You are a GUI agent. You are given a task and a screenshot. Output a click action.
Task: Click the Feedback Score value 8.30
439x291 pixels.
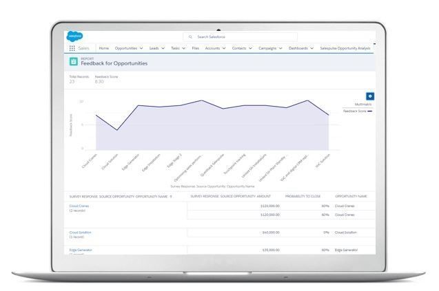pyautogui.click(x=99, y=82)
